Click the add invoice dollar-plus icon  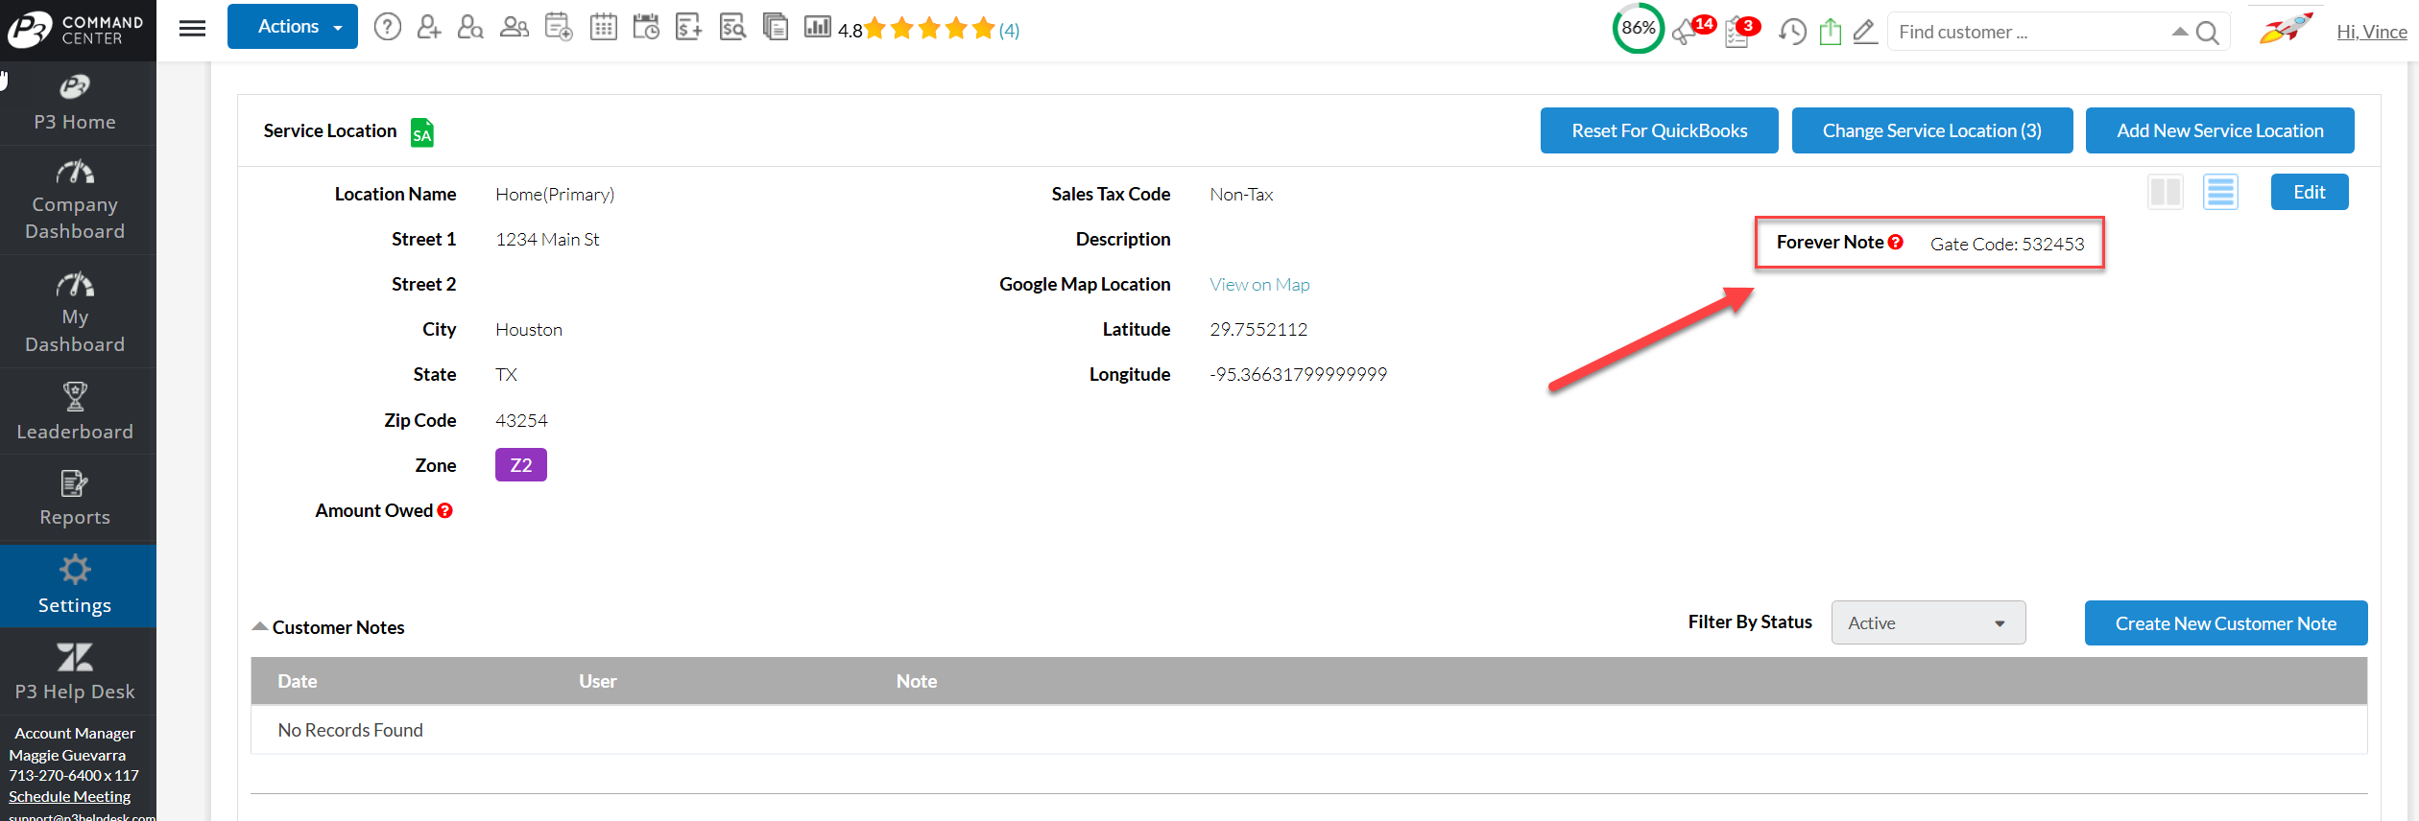click(x=689, y=27)
